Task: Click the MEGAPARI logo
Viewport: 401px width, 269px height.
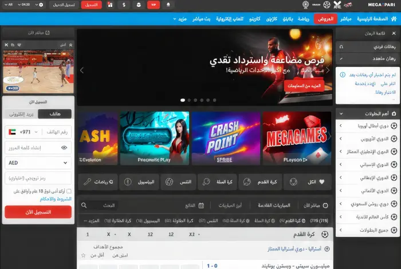Action: pos(382,5)
